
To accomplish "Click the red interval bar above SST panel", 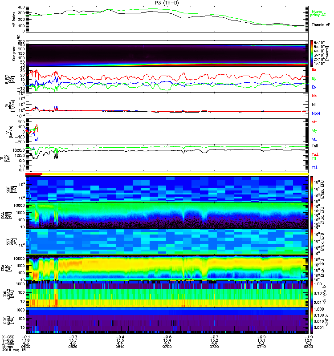I will pos(35,174).
